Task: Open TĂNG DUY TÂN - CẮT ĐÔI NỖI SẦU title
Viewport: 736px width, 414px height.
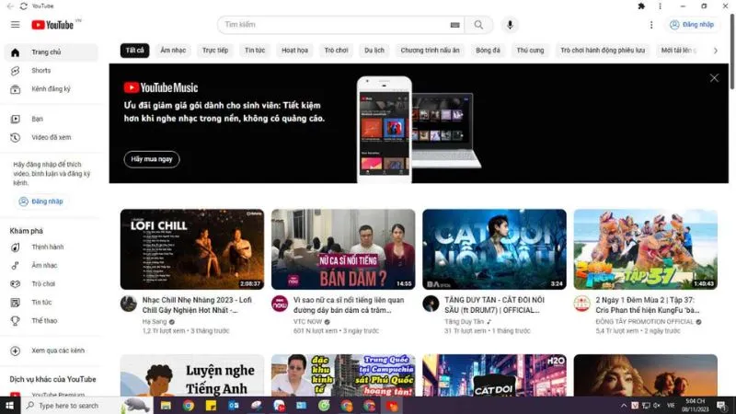Action: pyautogui.click(x=495, y=305)
